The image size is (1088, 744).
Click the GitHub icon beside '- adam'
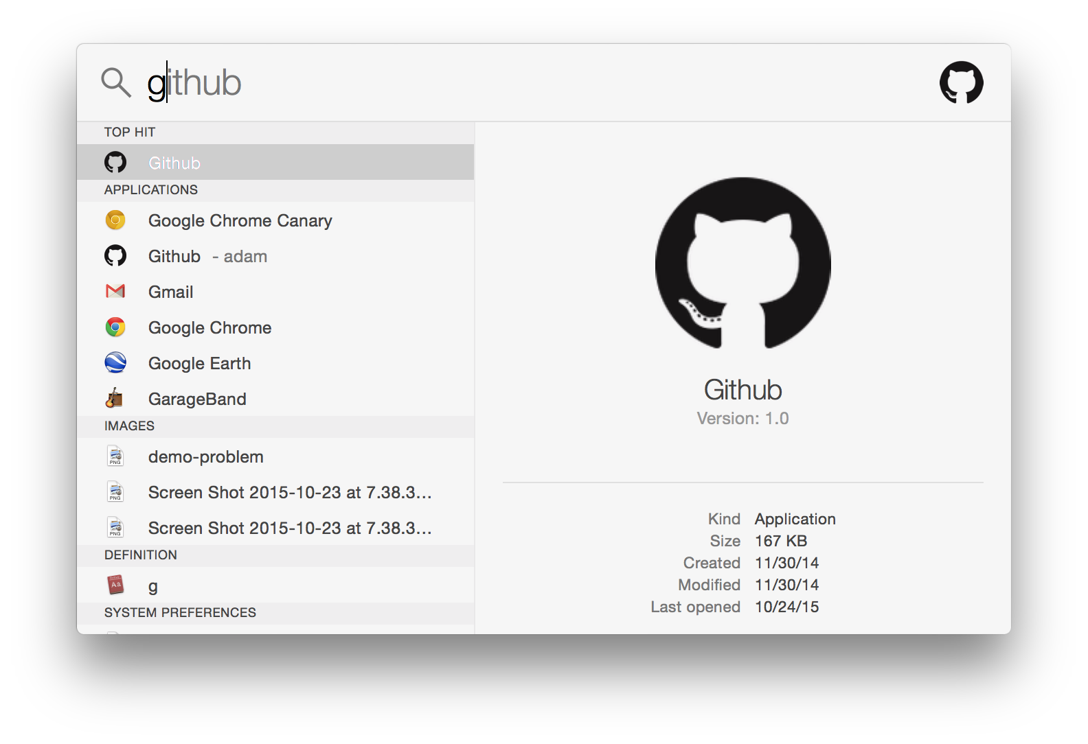click(115, 256)
